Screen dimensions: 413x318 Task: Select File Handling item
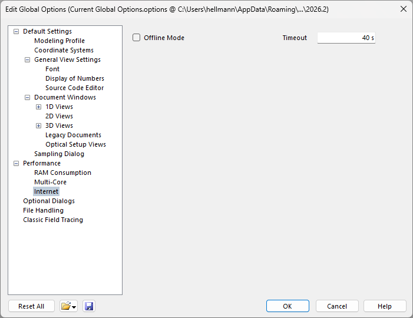43,210
